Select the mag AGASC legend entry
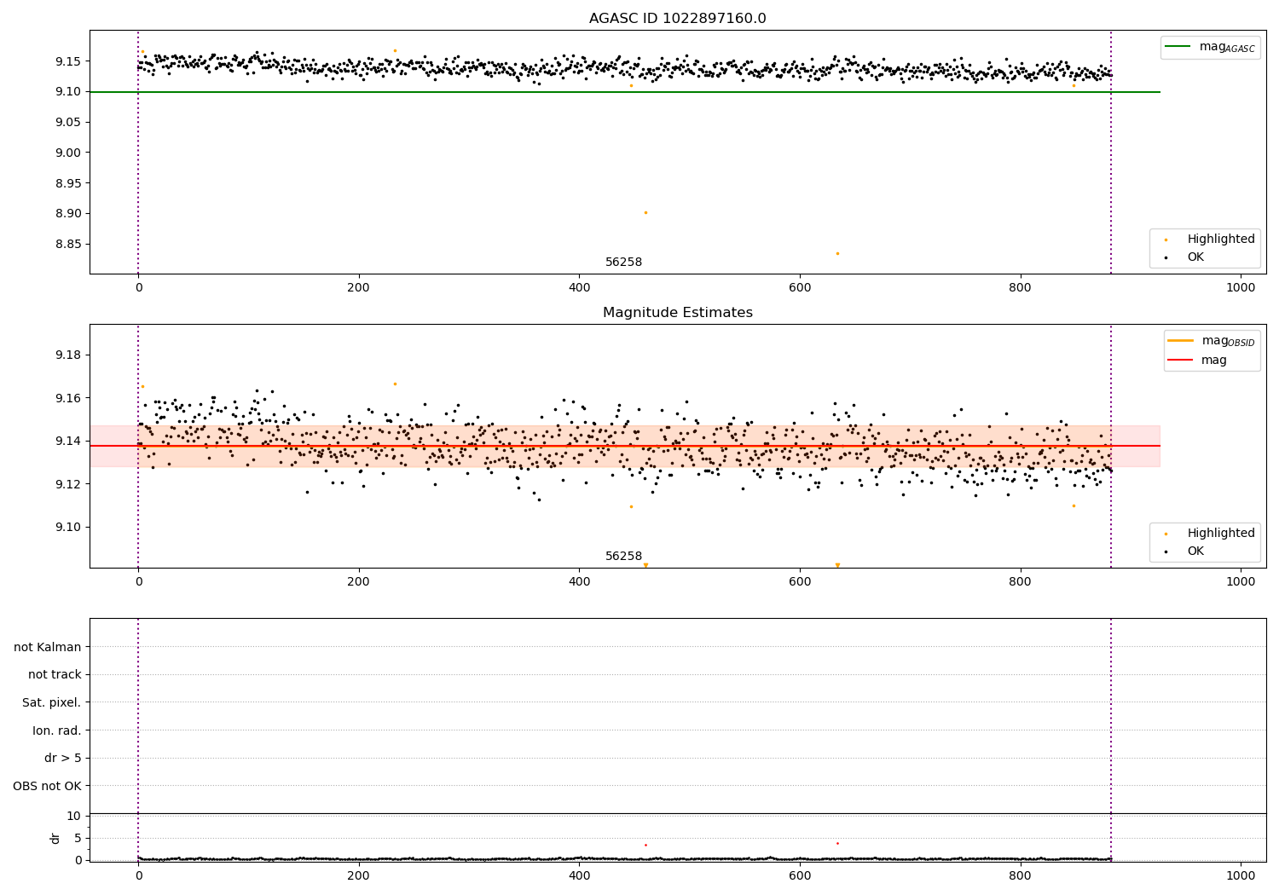Screen dimensions: 1279x895 1211,47
